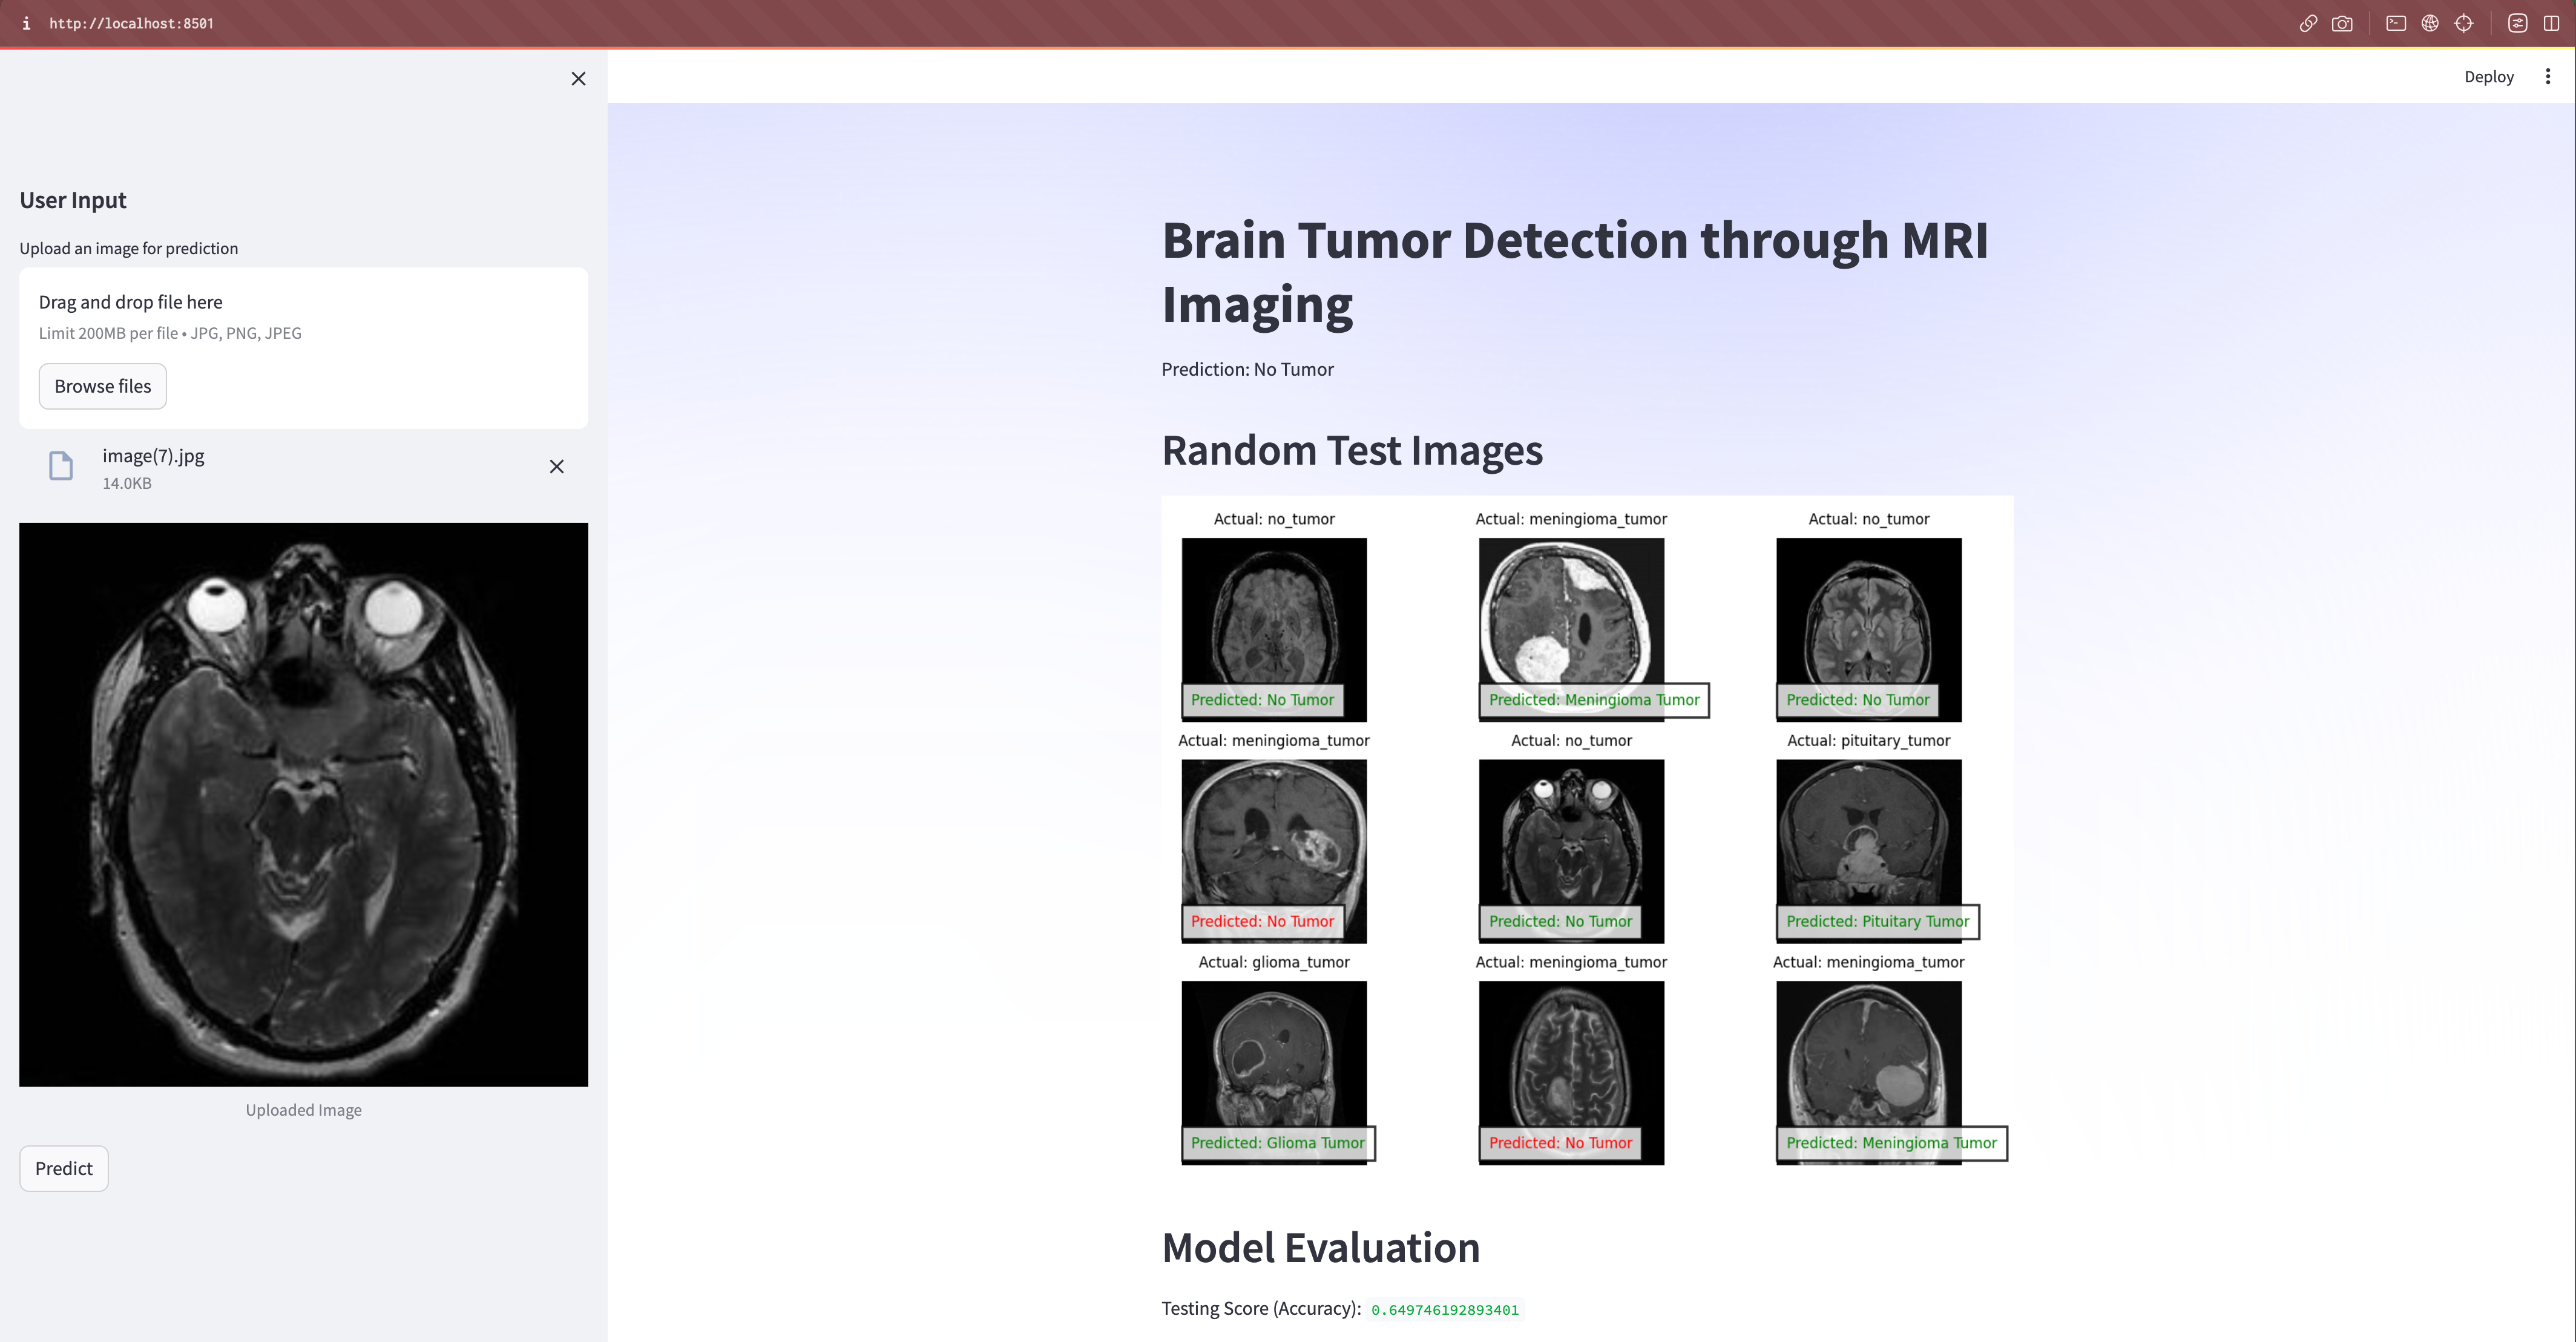Image resolution: width=2576 pixels, height=1342 pixels.
Task: Click the copy link chain icon
Action: tap(2308, 23)
